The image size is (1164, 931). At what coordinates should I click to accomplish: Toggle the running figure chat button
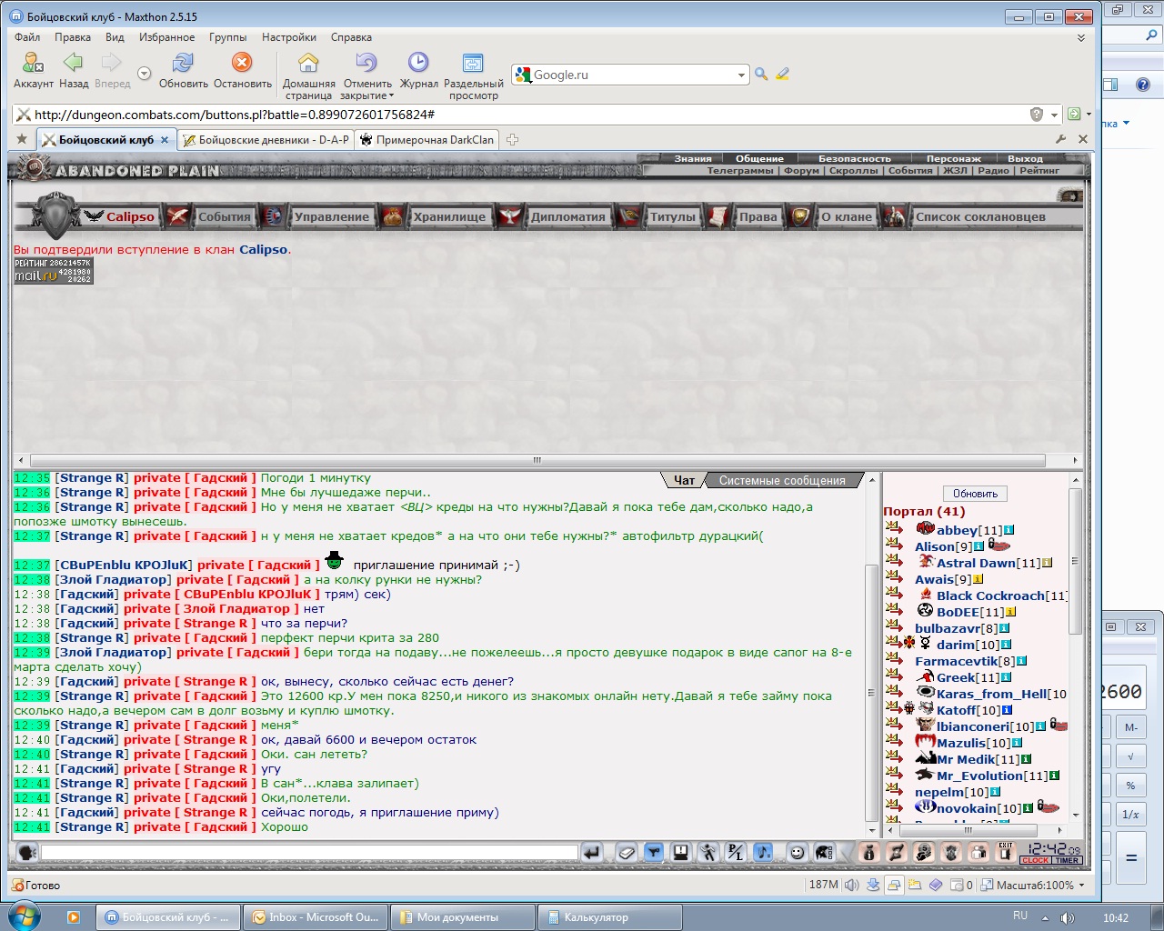coord(707,852)
